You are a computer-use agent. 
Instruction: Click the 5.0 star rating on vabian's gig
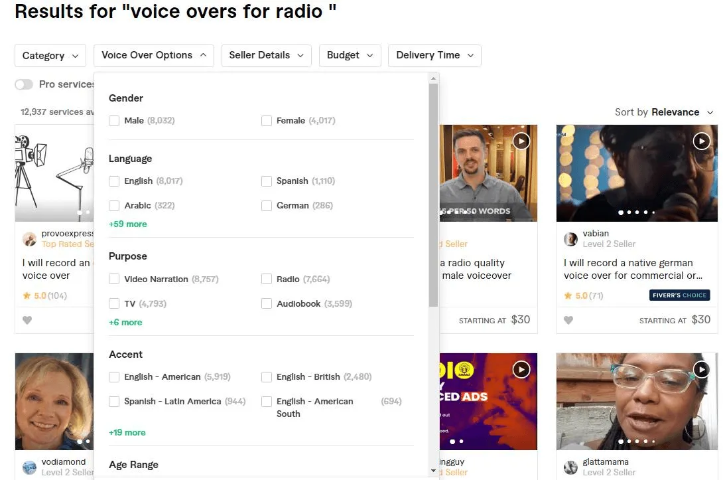tap(583, 295)
